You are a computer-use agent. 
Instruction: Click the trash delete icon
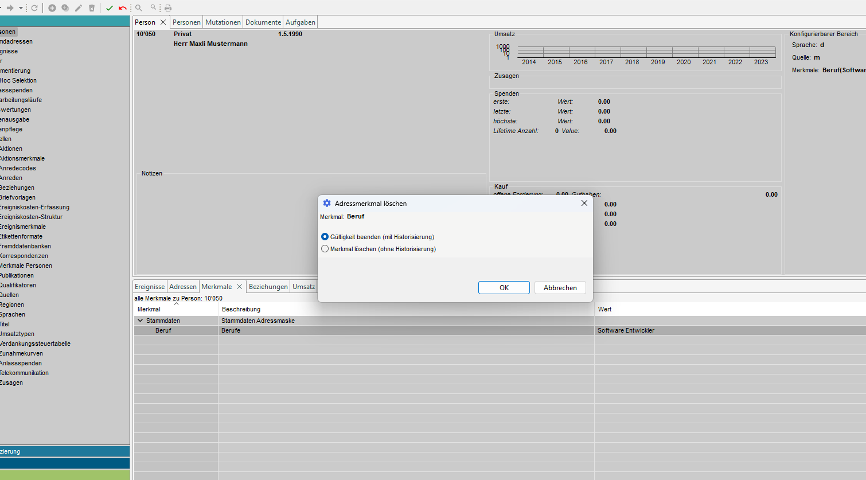pyautogui.click(x=92, y=8)
